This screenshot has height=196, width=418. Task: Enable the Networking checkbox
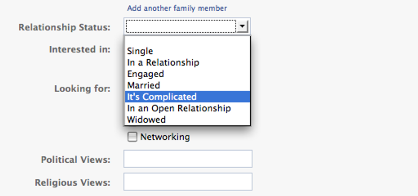(133, 137)
